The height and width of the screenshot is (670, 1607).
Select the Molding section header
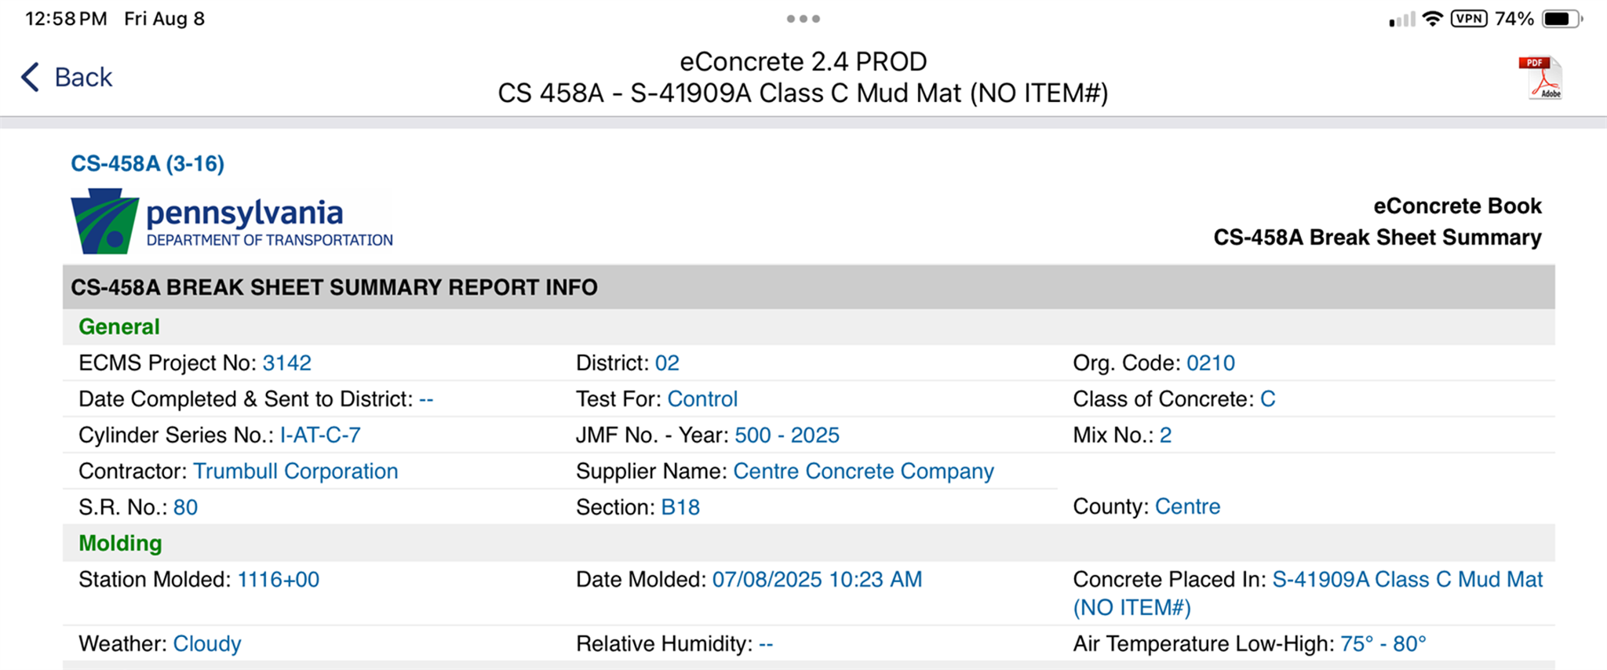pyautogui.click(x=120, y=543)
